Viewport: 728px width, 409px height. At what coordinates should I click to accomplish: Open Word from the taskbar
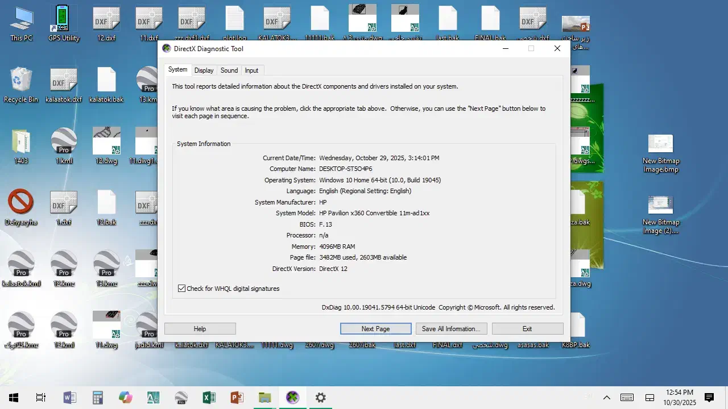pyautogui.click(x=69, y=398)
